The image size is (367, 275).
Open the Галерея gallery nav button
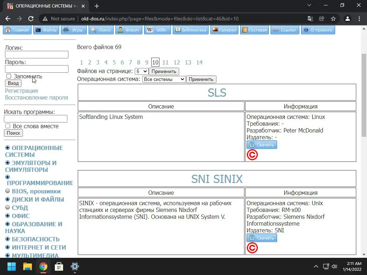coord(224,30)
